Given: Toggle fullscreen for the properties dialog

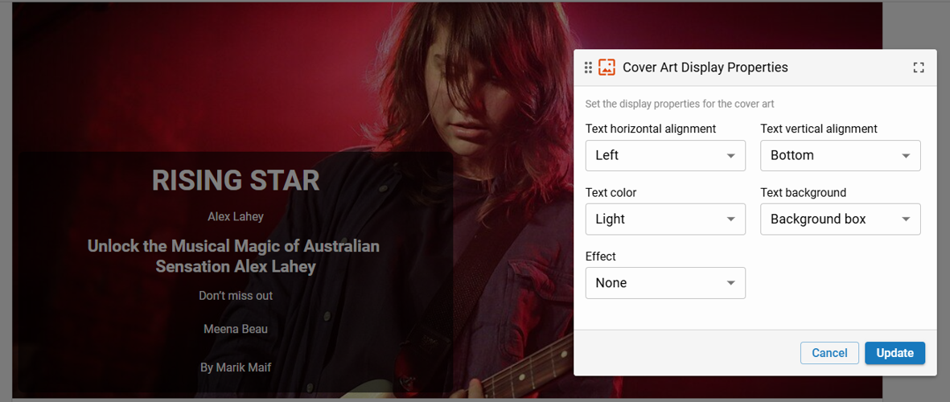Looking at the screenshot, I should click(x=919, y=68).
